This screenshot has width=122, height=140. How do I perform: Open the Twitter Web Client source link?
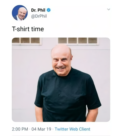tap(73, 129)
